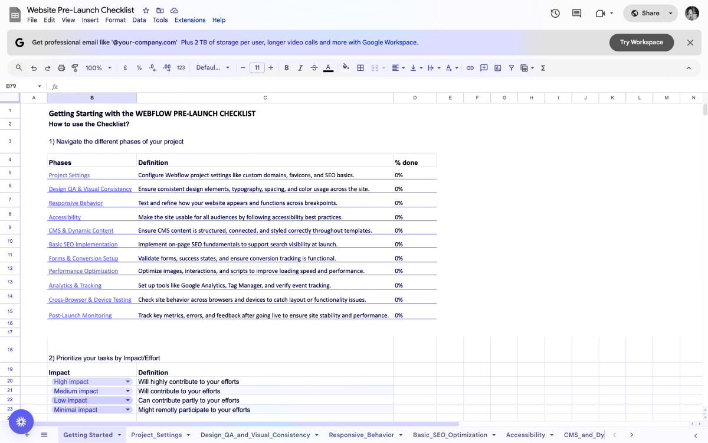This screenshot has width=708, height=443.
Task: Open the Share options dropdown arrow
Action: (x=671, y=13)
